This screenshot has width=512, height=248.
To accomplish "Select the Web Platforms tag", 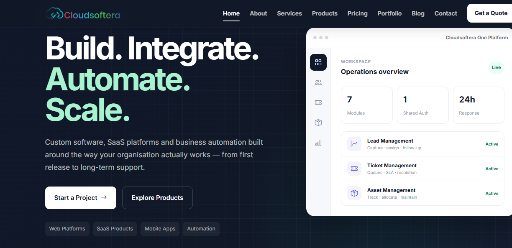I will tap(67, 229).
